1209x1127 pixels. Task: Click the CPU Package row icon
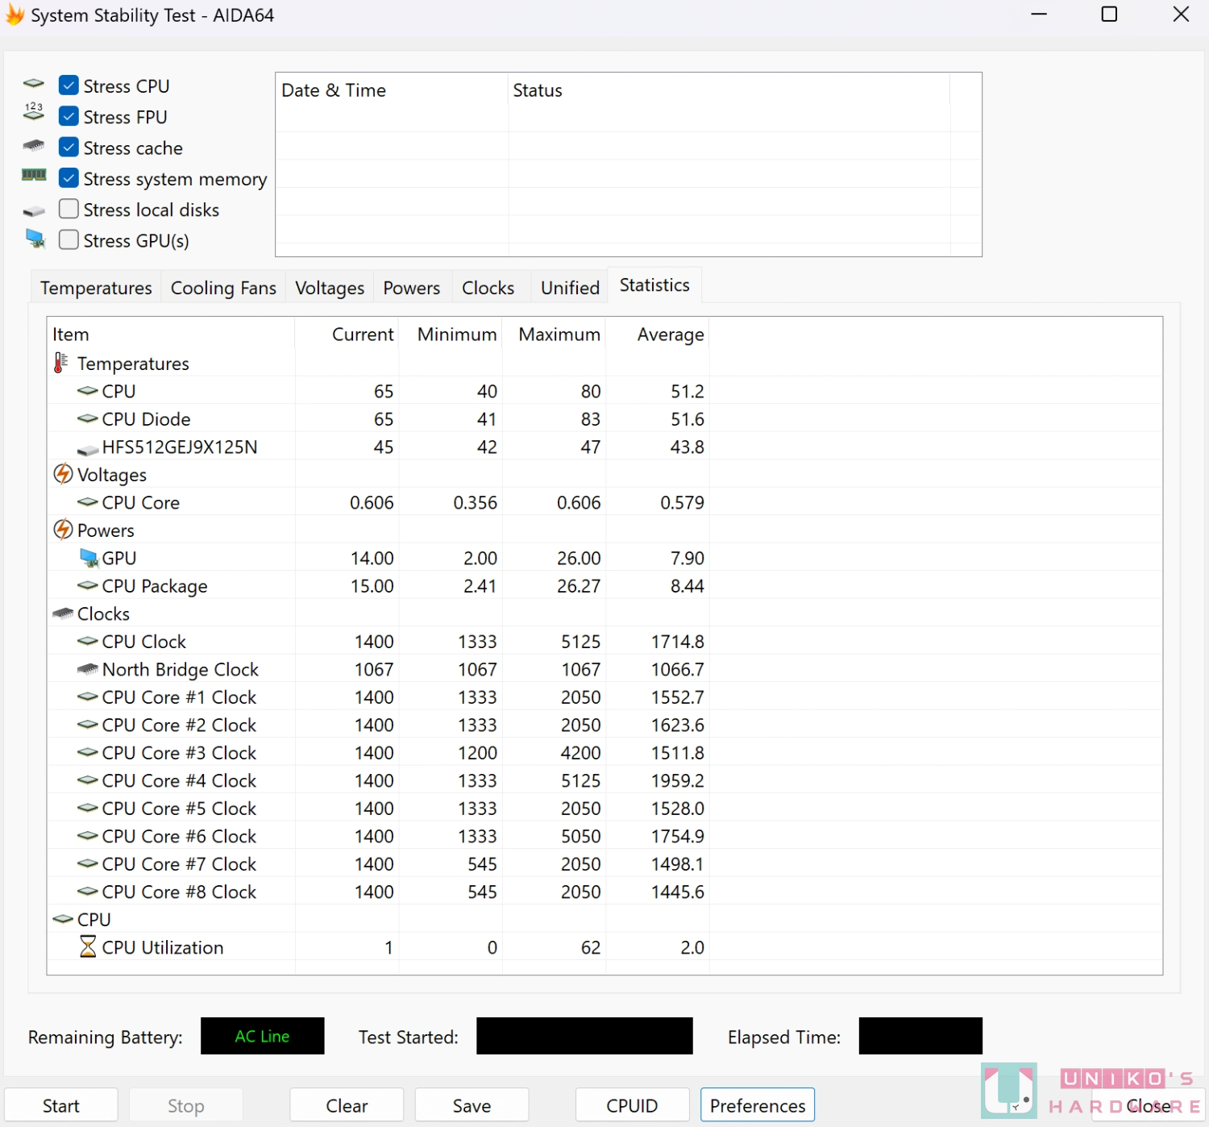click(x=88, y=585)
